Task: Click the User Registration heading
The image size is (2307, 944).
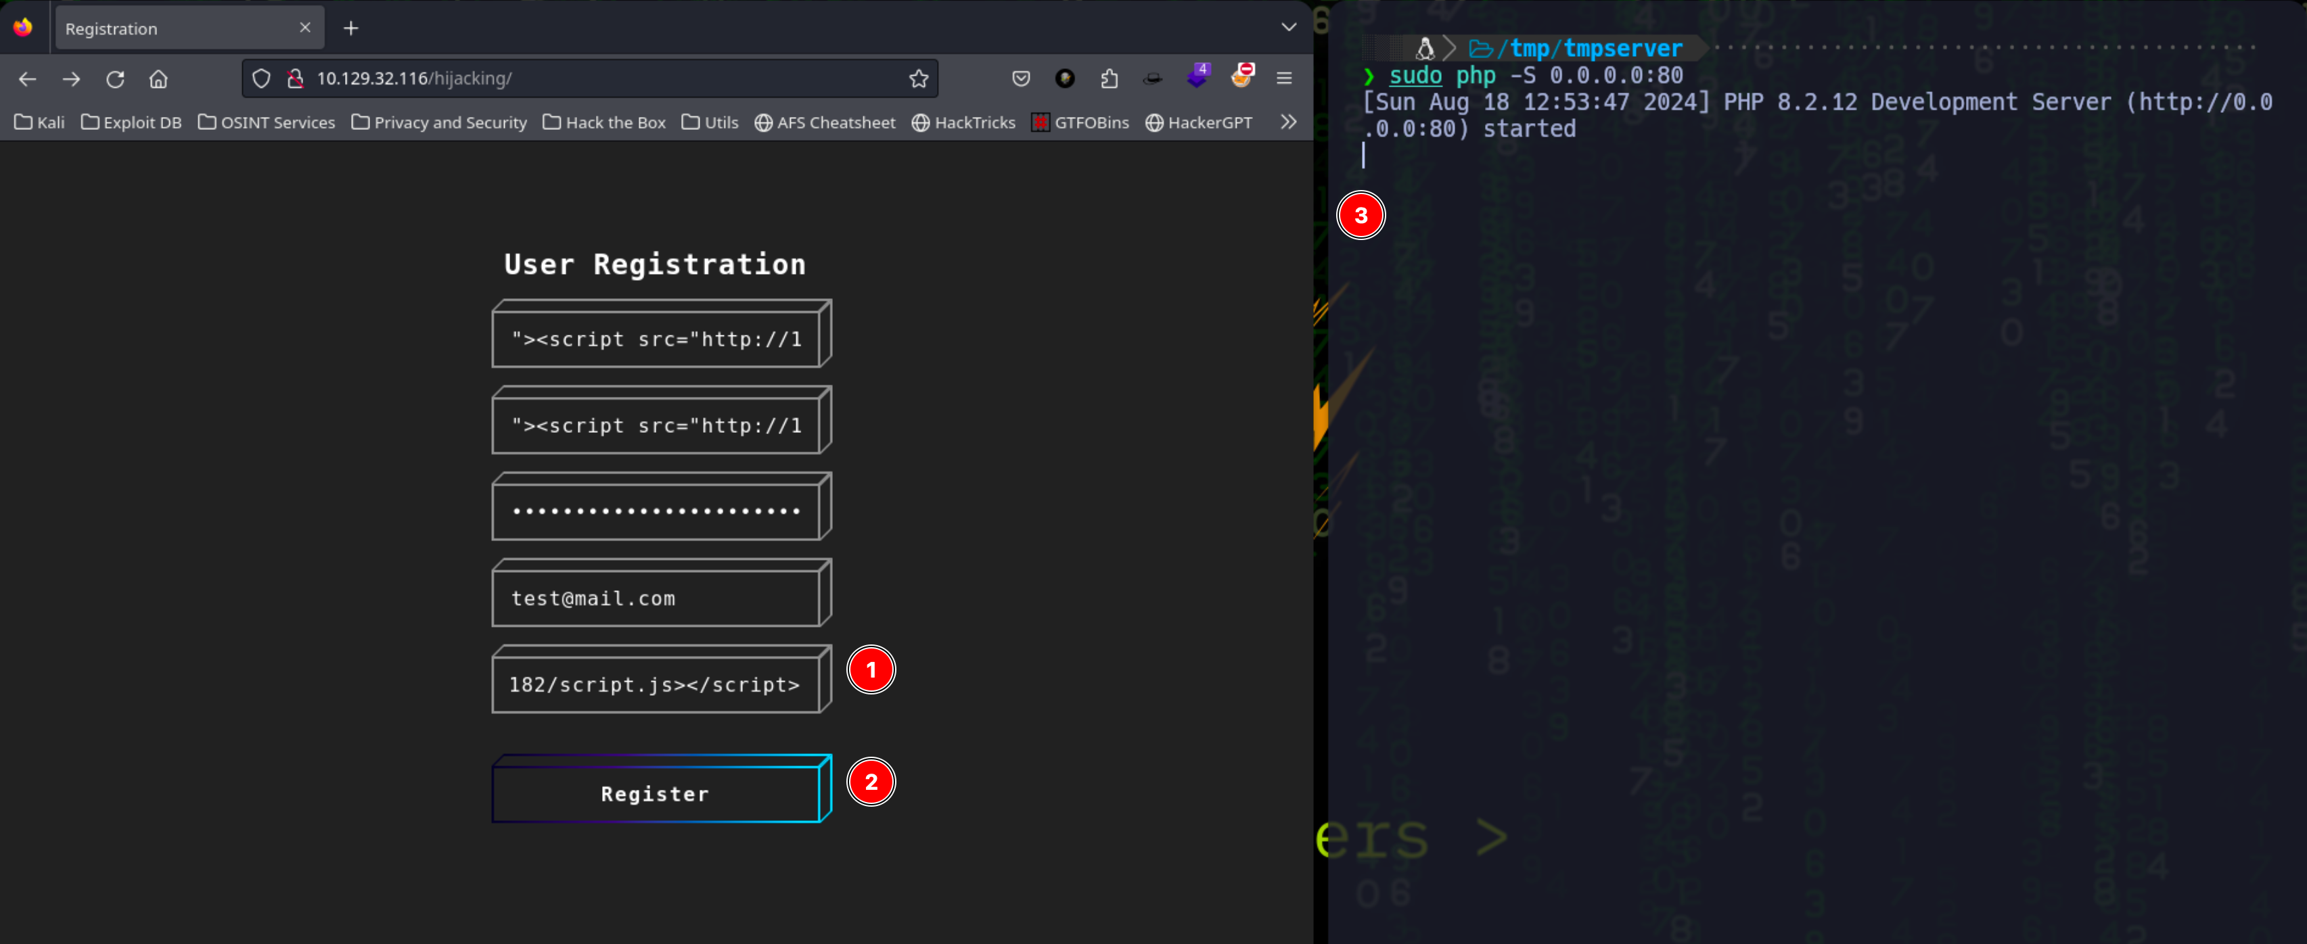Action: coord(655,265)
